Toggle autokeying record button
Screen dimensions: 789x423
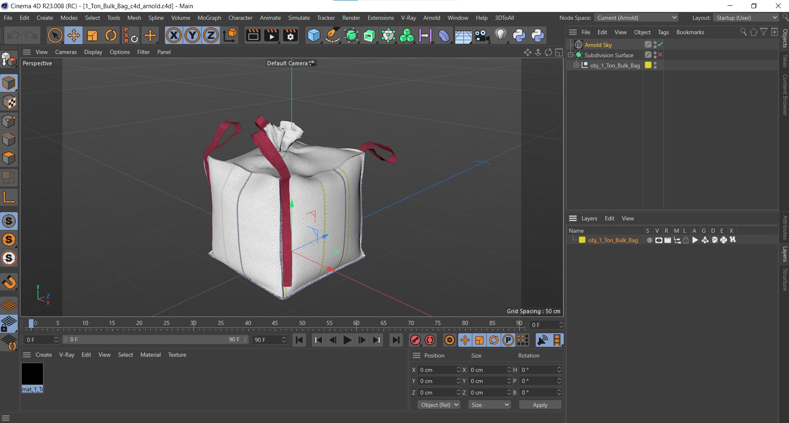[430, 340]
